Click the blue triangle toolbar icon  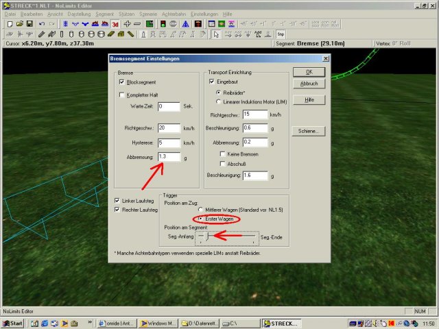(x=185, y=24)
